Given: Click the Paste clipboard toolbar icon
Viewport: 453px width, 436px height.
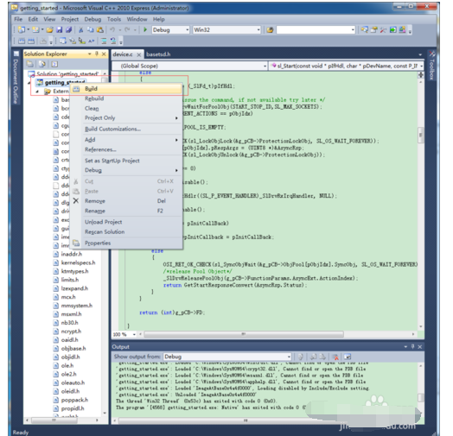Looking at the screenshot, I should click(99, 29).
